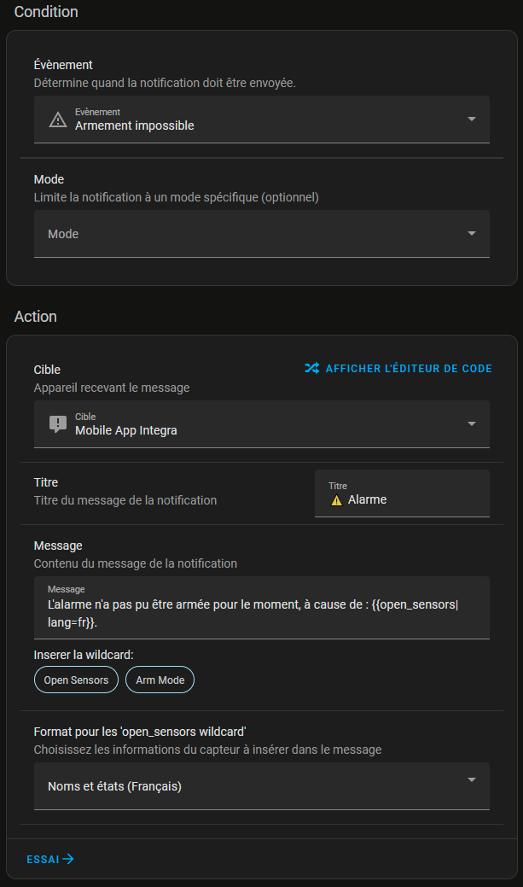Screen dimensions: 523x887
Task: Click the arrow icon next to Essai
Action: coord(69,859)
